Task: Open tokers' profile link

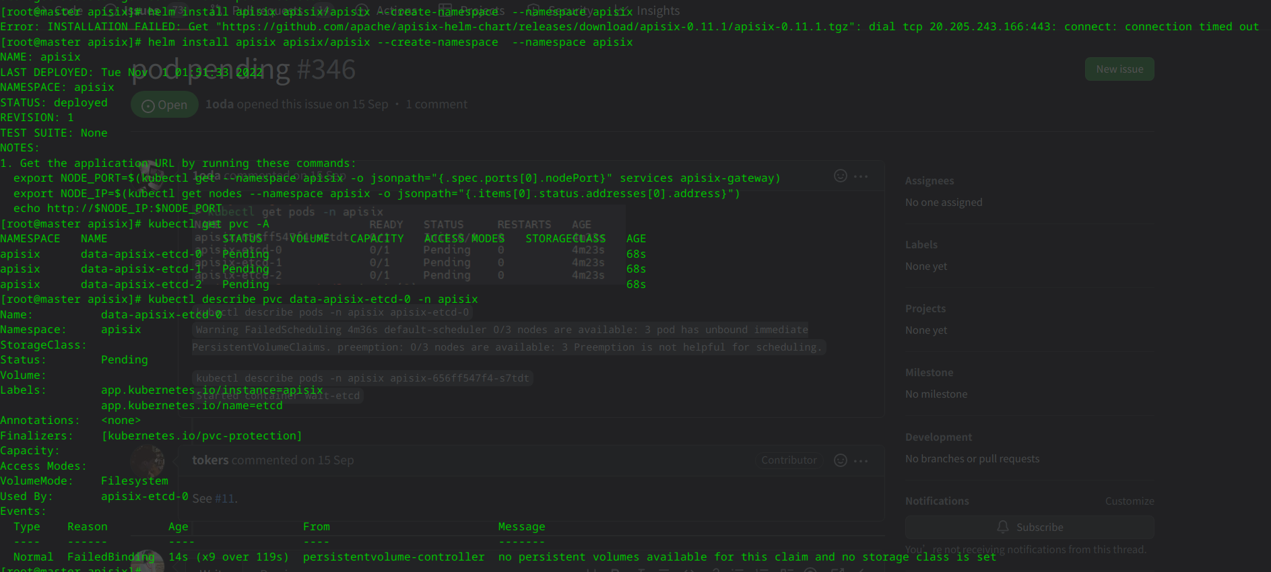Action: [210, 460]
